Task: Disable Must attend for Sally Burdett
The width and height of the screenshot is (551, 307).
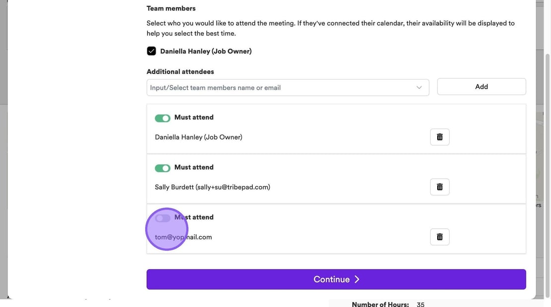Action: point(162,168)
